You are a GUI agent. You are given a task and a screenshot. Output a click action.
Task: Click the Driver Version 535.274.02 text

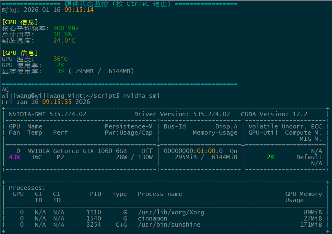(x=182, y=114)
